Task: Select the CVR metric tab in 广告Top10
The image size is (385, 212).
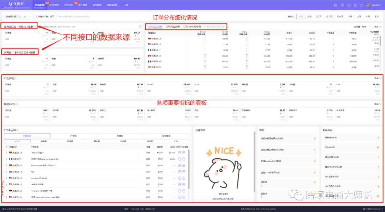Action: point(176,142)
